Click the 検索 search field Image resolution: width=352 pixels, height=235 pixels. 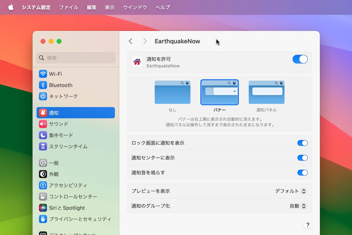pyautogui.click(x=76, y=58)
